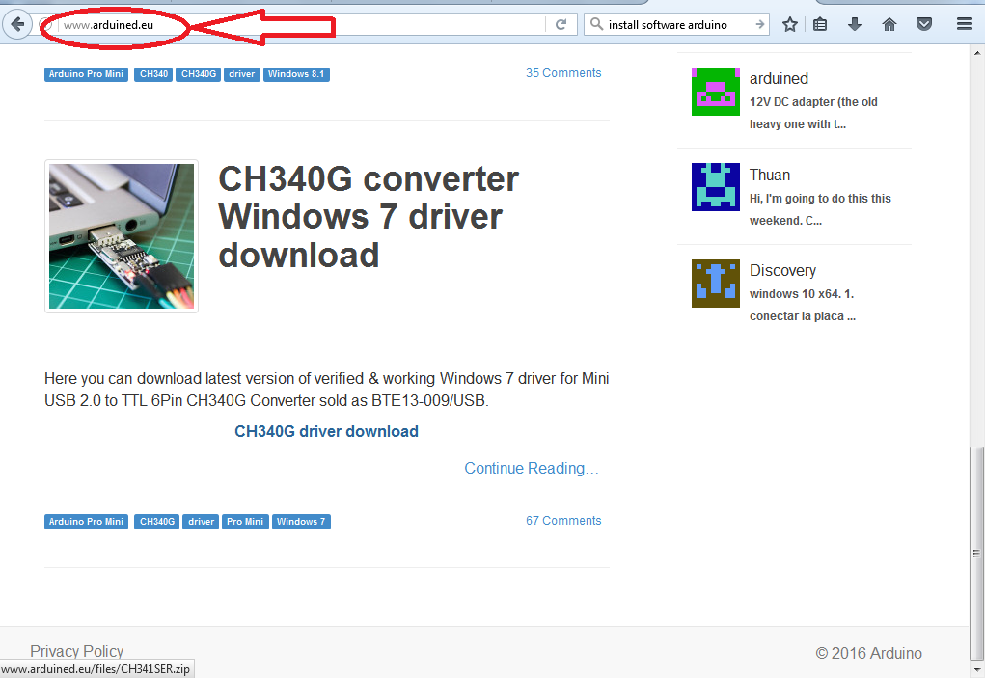Bookmark this page using the star icon
Screen dimensions: 985x678
789,23
